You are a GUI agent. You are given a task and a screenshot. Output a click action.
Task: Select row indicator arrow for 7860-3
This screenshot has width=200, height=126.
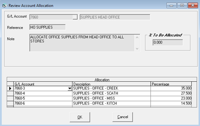10,88
